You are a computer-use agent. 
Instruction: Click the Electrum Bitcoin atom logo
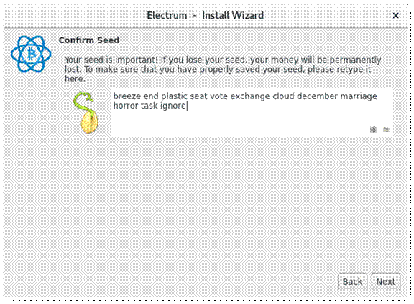tap(31, 54)
